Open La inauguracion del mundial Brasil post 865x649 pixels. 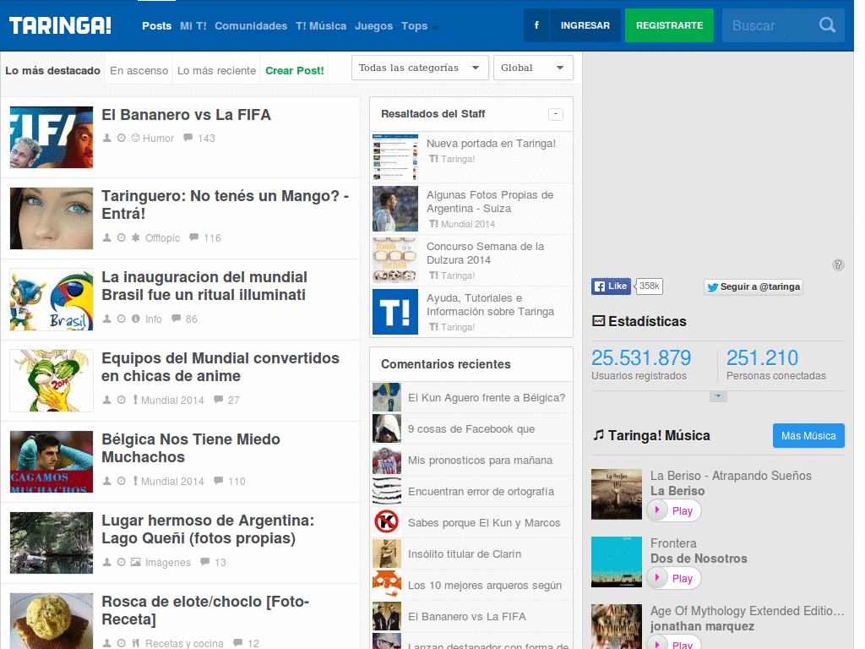pyautogui.click(x=204, y=286)
